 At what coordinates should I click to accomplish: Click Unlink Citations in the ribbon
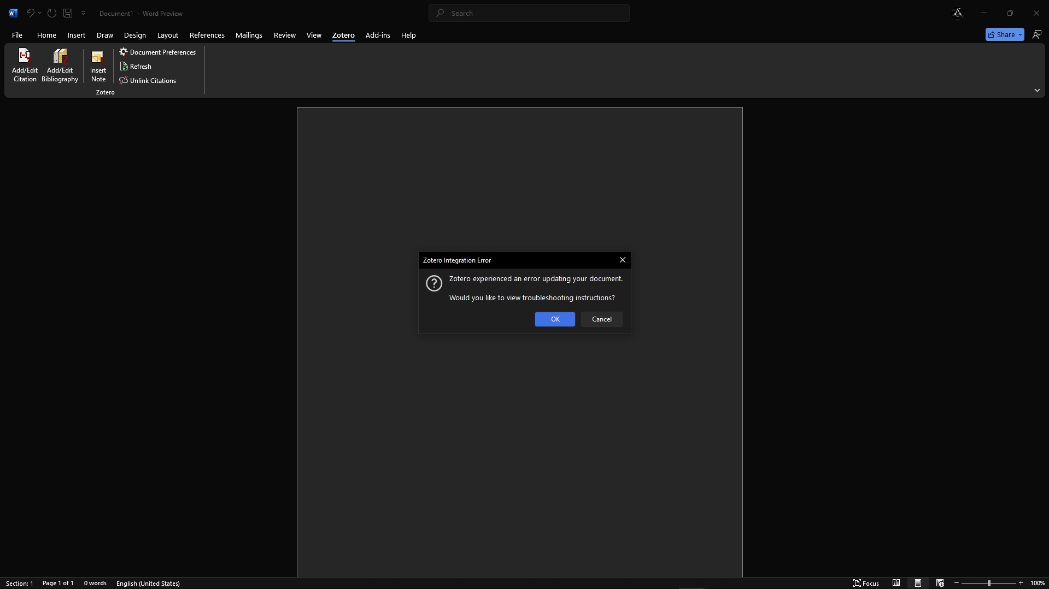[x=148, y=81]
